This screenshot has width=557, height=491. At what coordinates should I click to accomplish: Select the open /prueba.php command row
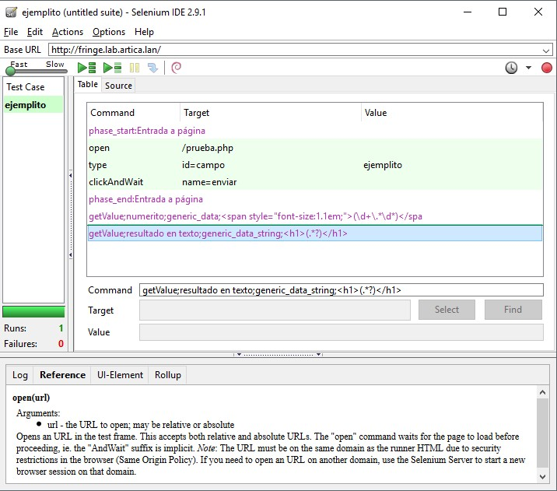[315, 148]
